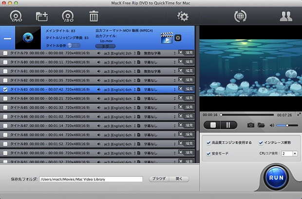Screen dimensions: 302x199
Task: Toggle 安全モード checkbox
Action: pos(208,154)
